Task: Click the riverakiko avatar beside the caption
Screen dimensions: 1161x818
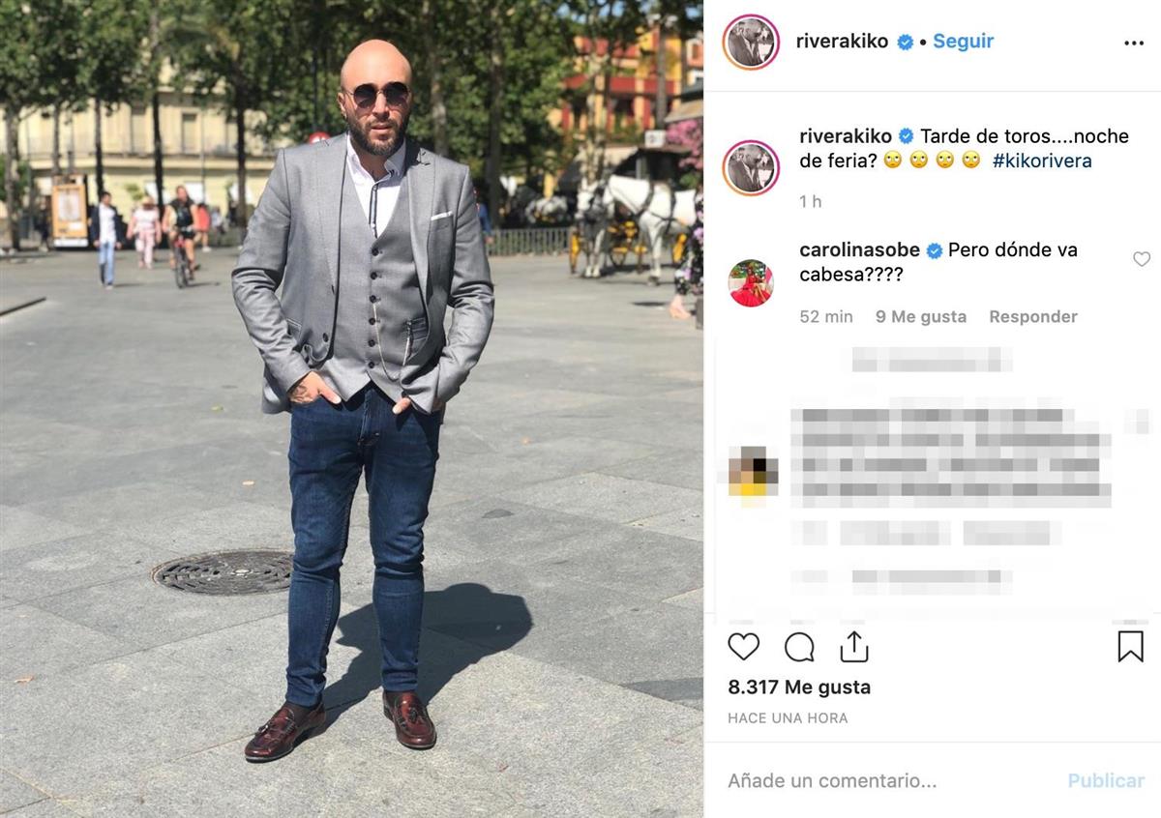Action: pos(751,167)
